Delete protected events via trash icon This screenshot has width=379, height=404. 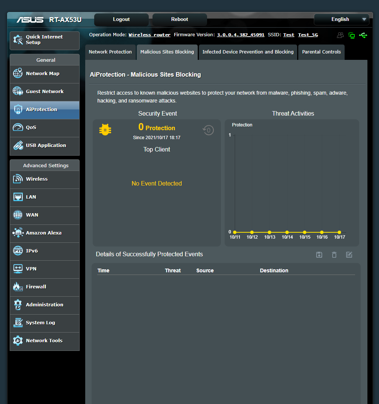pyautogui.click(x=334, y=255)
